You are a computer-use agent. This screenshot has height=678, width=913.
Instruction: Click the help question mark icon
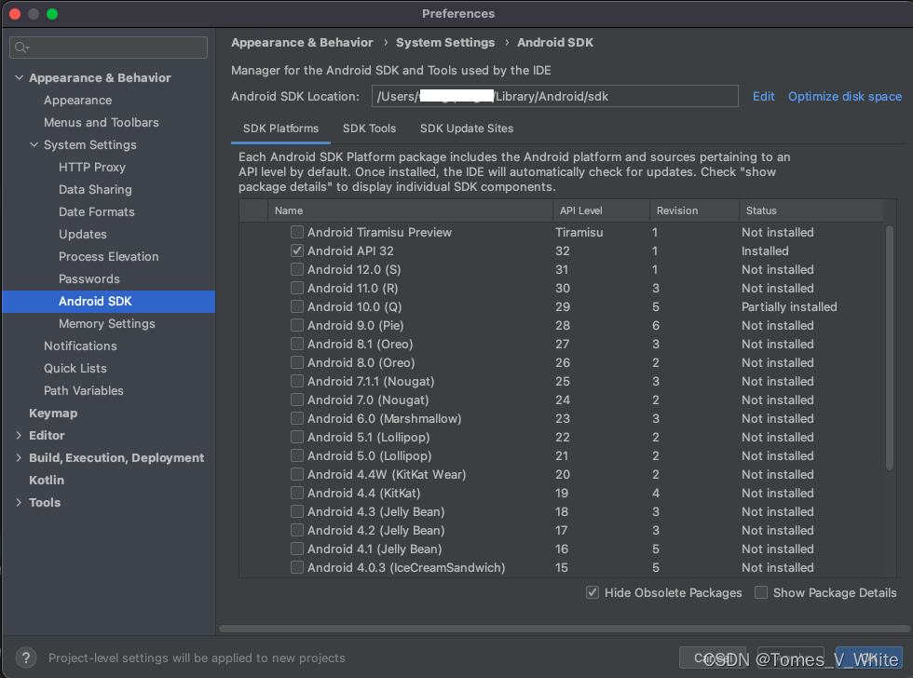pos(26,658)
